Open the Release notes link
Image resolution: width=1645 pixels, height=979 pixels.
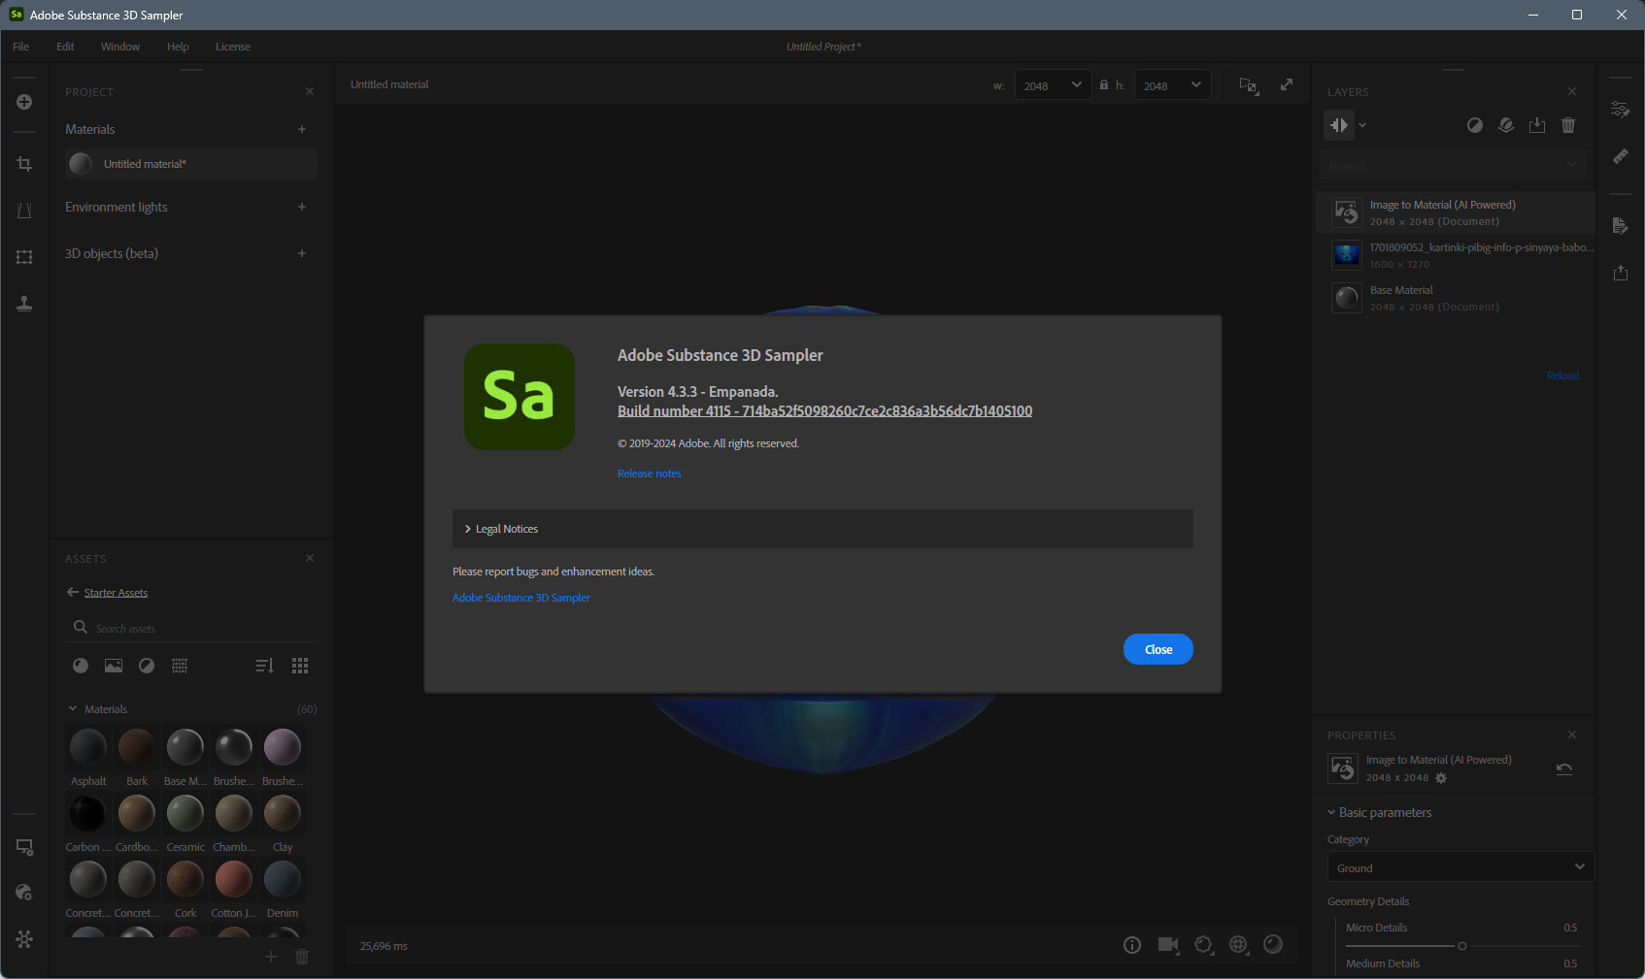(x=650, y=473)
